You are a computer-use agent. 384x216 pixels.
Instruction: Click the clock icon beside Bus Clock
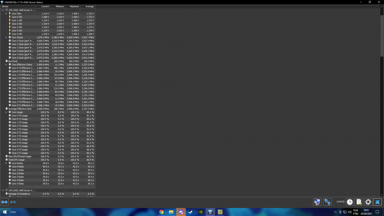7,61
